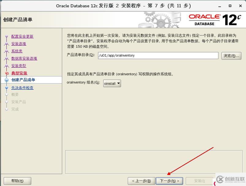Click step marker beside 安装类型

point(7,65)
